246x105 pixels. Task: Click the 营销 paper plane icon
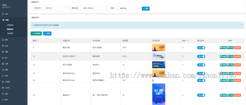point(3,70)
